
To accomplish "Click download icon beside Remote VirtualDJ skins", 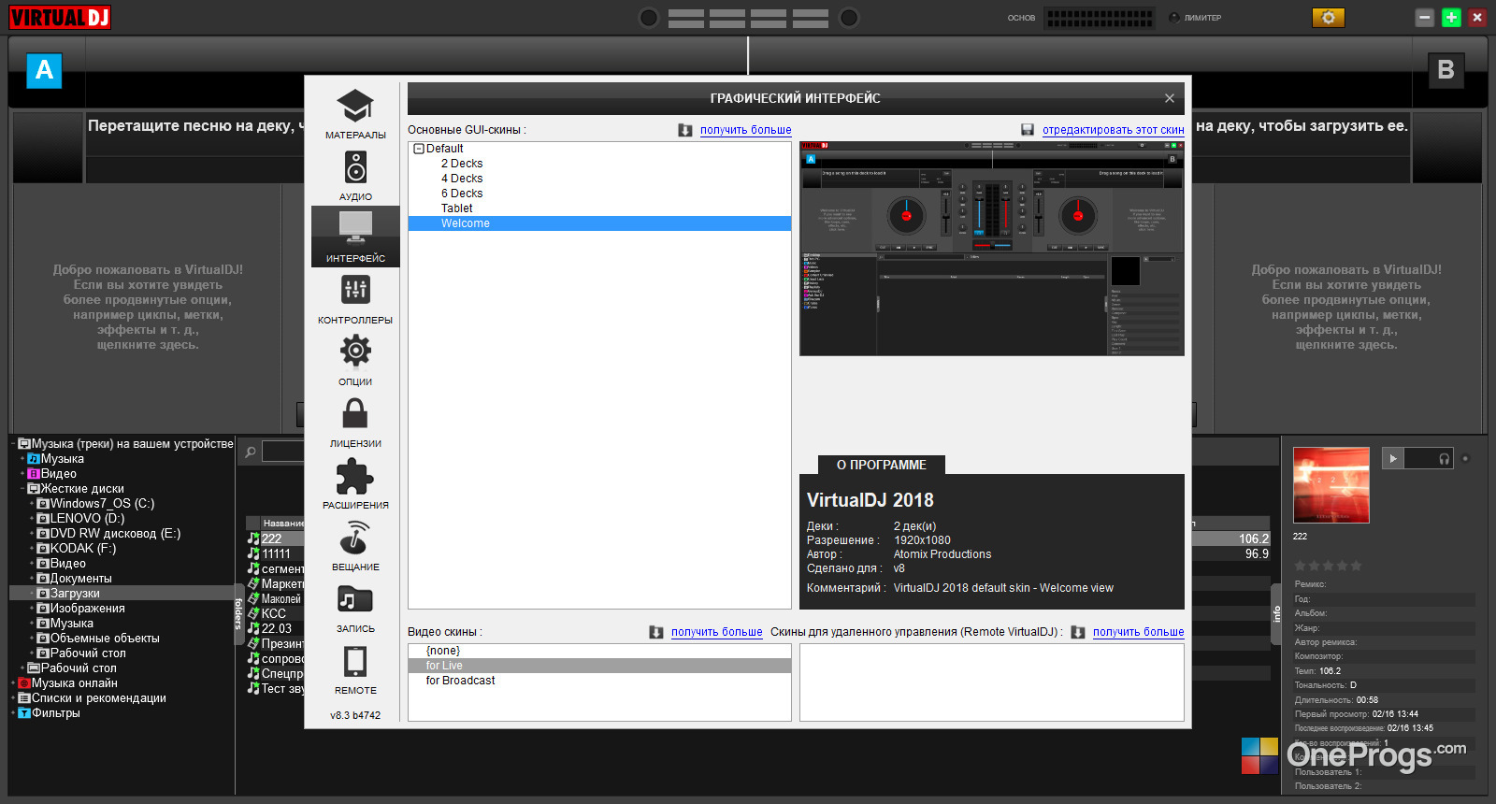I will pos(1078,632).
